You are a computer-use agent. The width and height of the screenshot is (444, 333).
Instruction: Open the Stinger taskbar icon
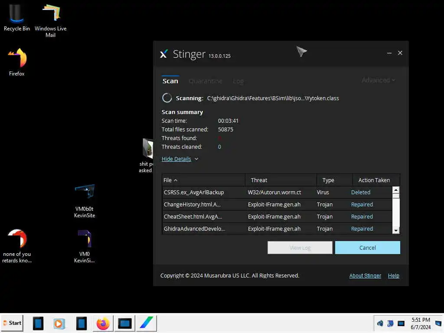[147, 323]
